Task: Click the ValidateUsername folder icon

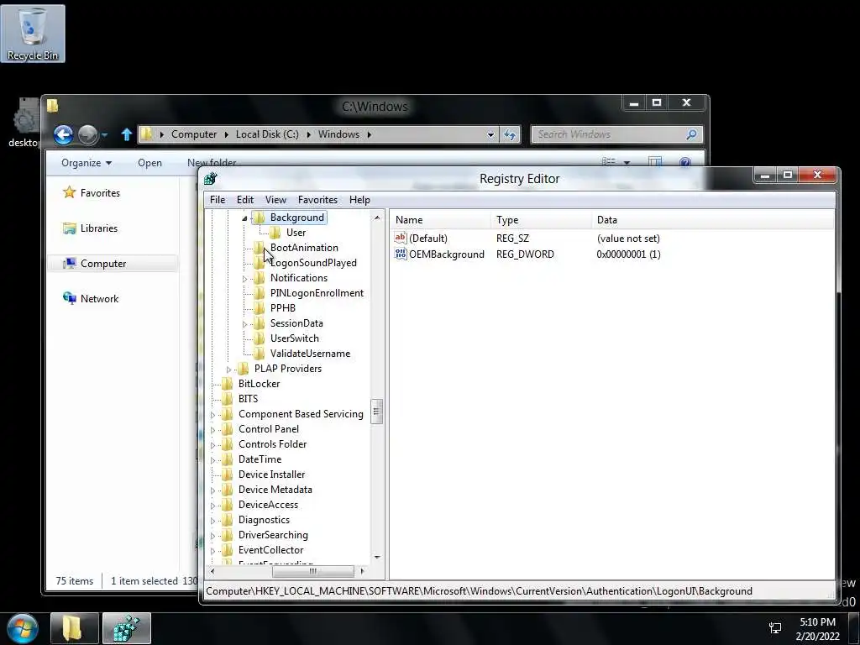Action: coord(259,354)
